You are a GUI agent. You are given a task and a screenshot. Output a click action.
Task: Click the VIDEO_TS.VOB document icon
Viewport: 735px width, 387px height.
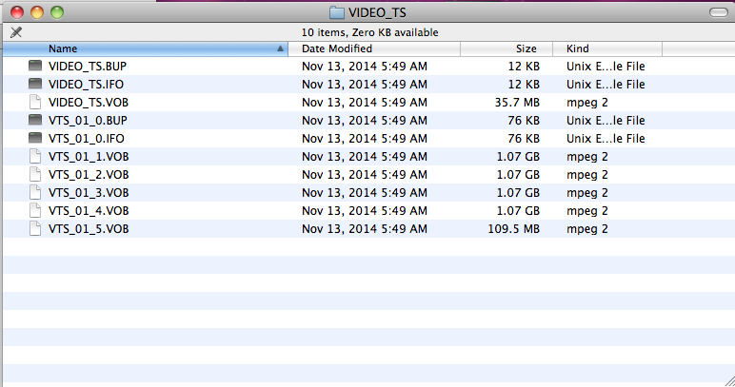35,102
